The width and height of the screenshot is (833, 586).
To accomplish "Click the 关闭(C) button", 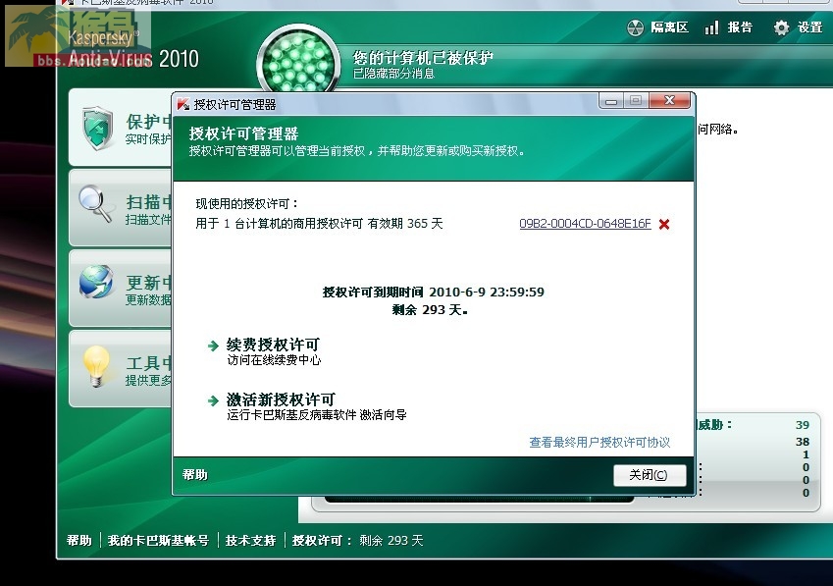I will tap(650, 475).
